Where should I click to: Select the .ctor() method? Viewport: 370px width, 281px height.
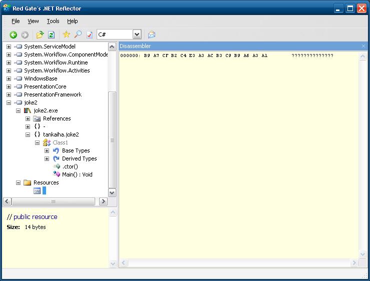click(70, 167)
